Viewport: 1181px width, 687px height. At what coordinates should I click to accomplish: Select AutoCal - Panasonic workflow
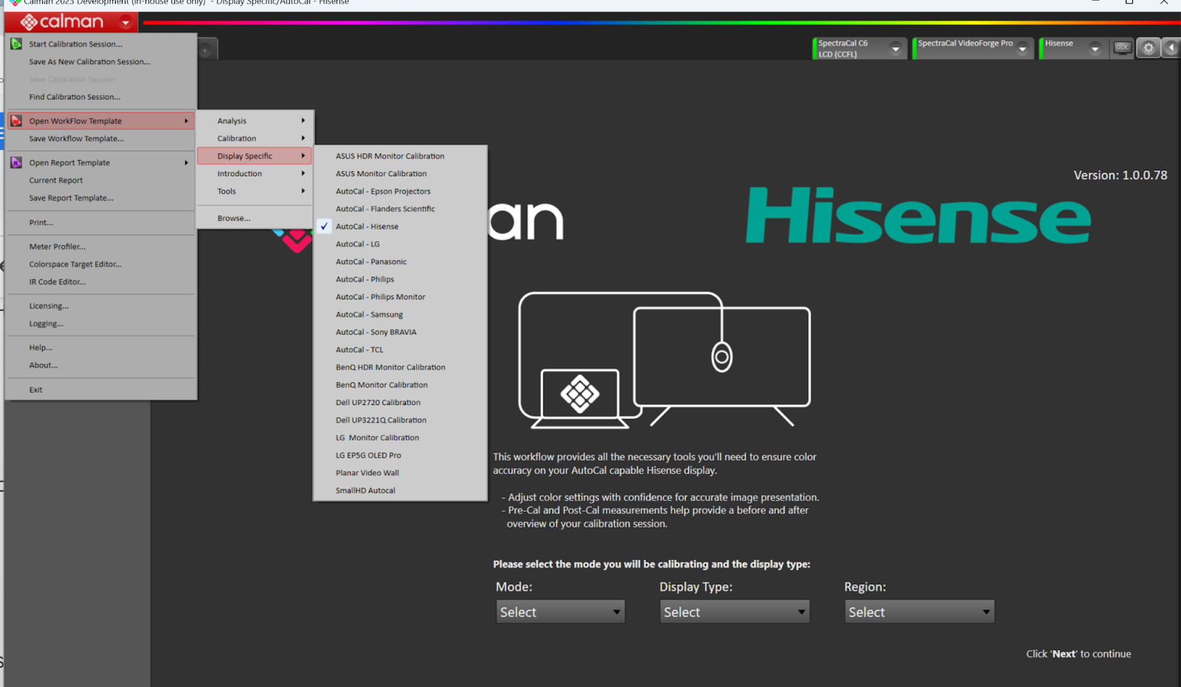pos(400,262)
